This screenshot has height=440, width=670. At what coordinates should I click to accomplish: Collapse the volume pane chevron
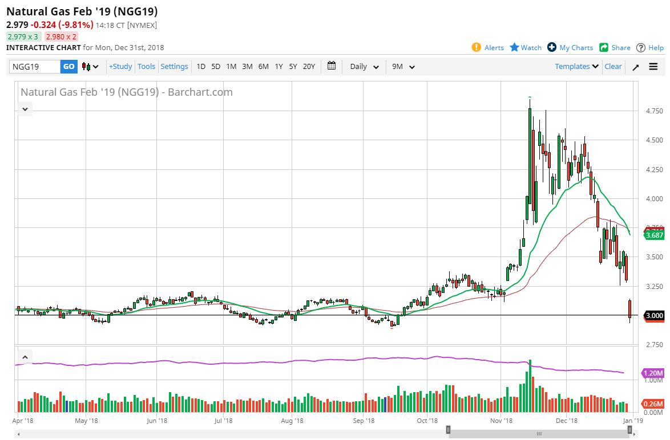25,357
